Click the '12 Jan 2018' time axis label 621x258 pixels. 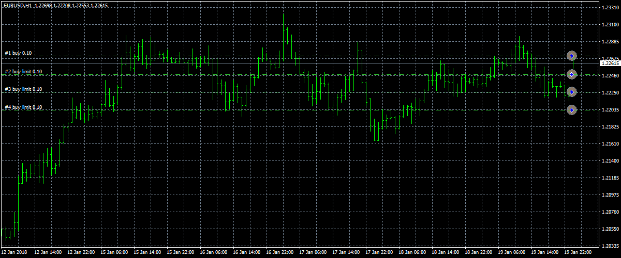coord(13,253)
